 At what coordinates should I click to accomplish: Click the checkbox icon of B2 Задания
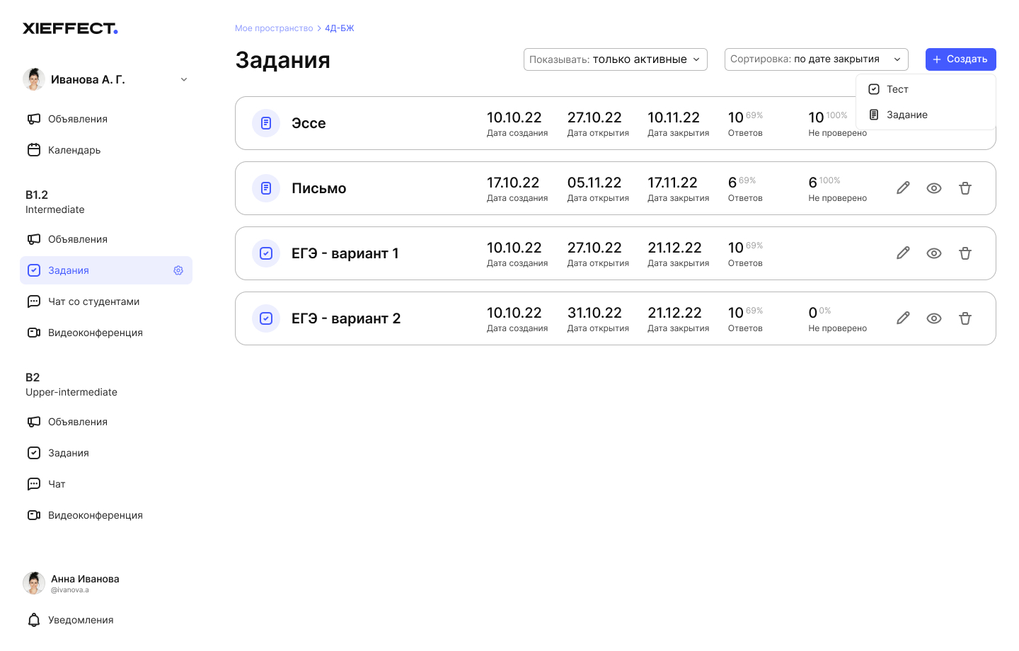point(34,453)
